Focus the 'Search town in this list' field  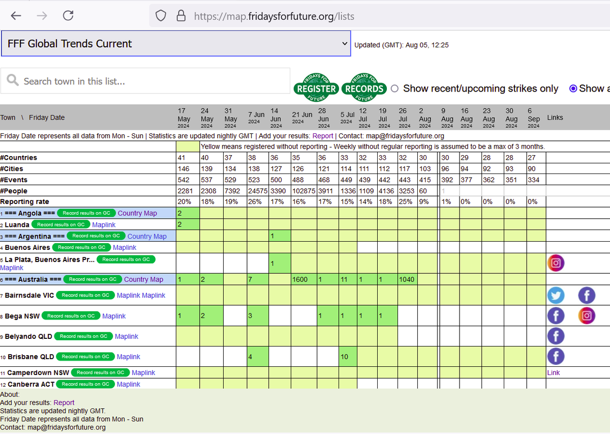[145, 81]
